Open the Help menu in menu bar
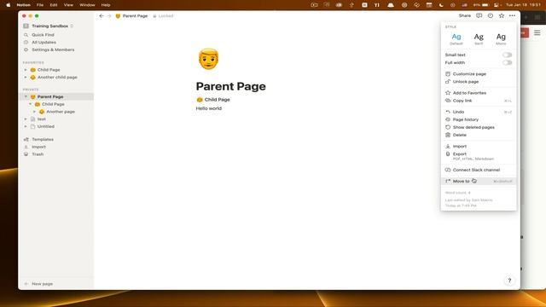This screenshot has height=307, width=546. click(x=106, y=5)
